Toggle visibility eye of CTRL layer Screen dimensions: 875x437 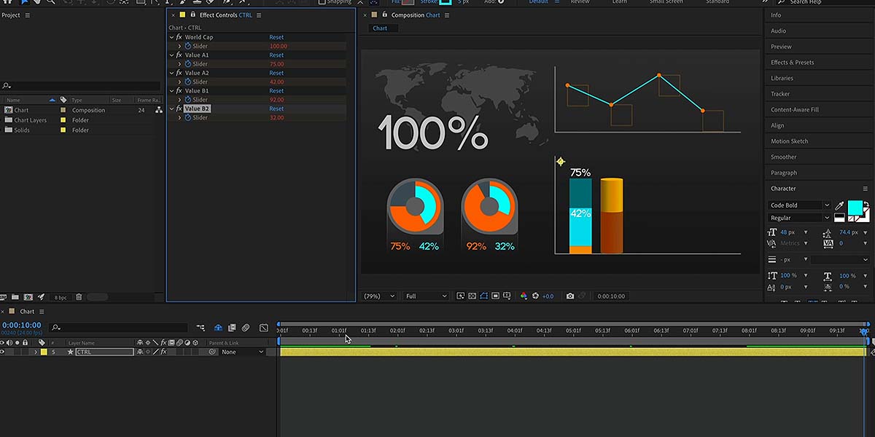point(2,352)
